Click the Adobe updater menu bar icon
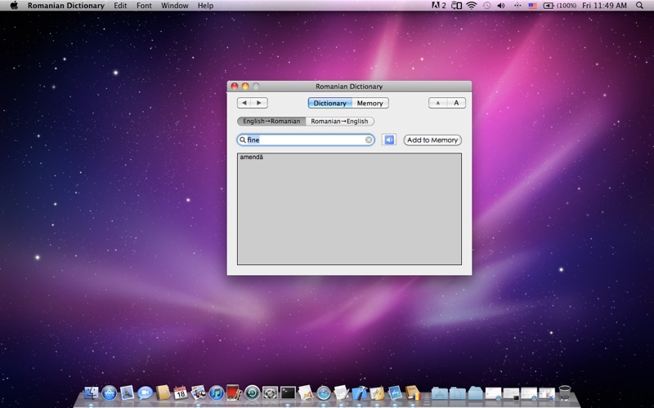654x408 pixels. (438, 6)
